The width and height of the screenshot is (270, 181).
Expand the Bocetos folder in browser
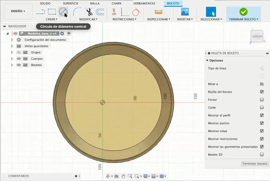12,65
